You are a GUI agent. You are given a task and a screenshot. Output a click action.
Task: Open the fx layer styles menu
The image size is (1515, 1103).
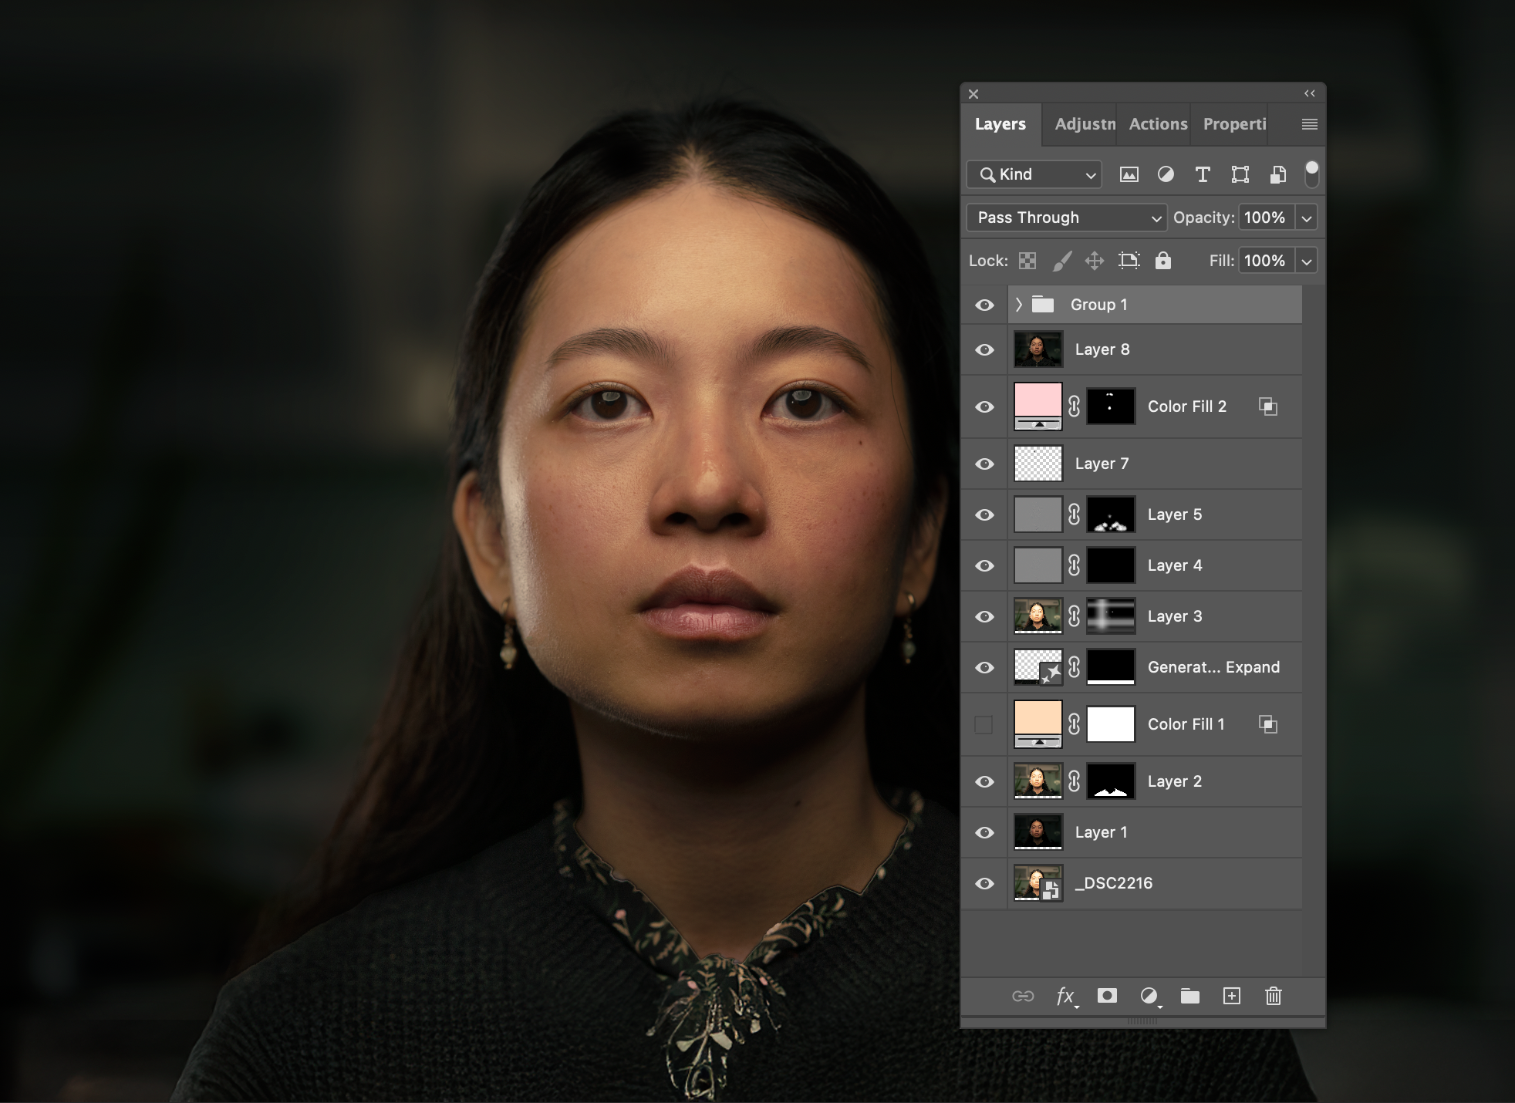tap(1065, 996)
